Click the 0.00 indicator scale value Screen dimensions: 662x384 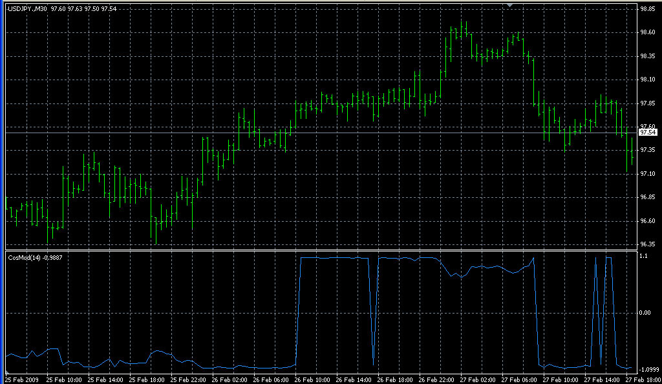tap(645, 313)
